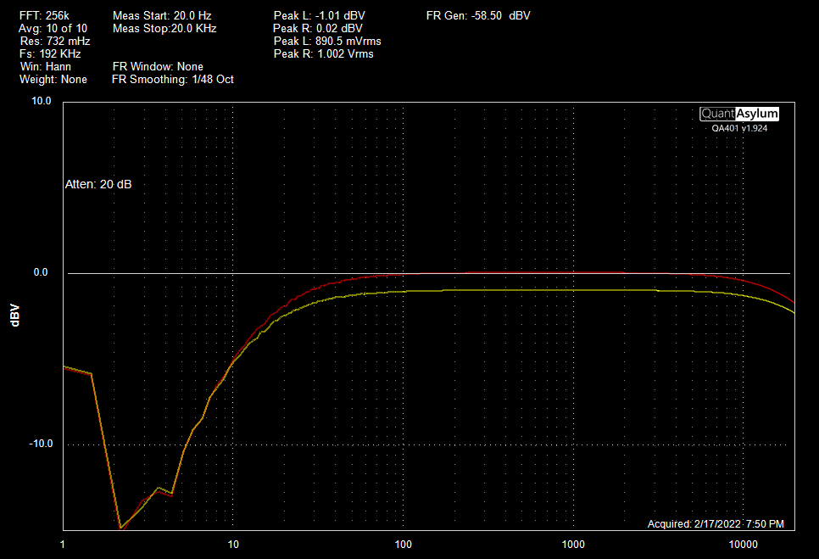Click the QA401 v1.924 version text

tap(739, 128)
